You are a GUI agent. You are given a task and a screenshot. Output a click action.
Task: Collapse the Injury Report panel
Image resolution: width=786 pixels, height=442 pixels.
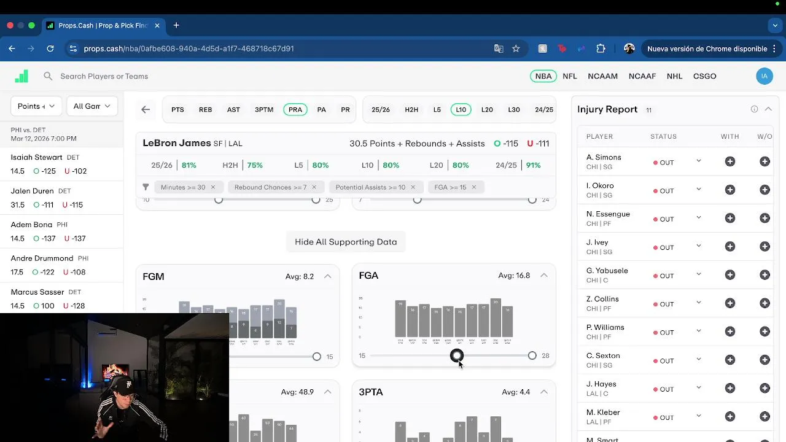click(768, 109)
